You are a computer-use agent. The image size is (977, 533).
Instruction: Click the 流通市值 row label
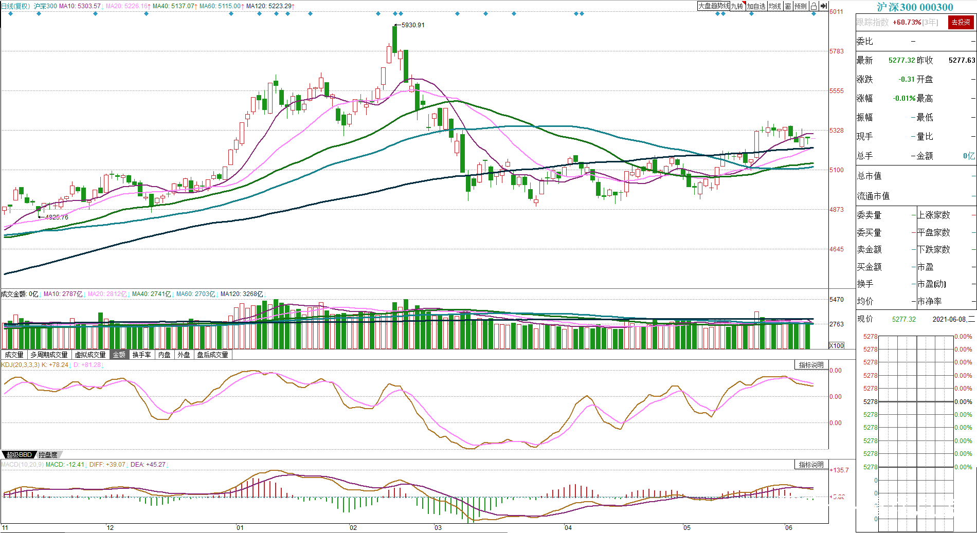click(x=873, y=196)
